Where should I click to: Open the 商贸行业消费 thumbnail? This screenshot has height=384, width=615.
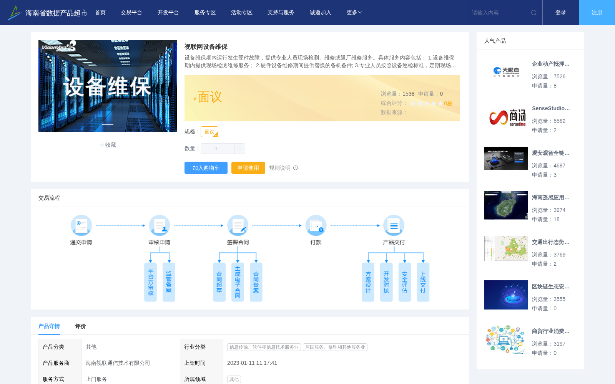click(x=506, y=339)
